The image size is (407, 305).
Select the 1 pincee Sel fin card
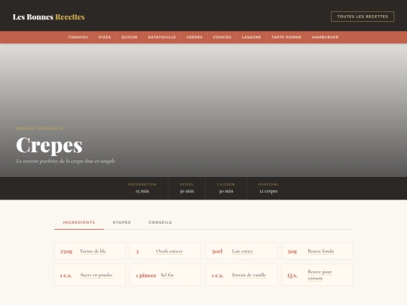click(165, 275)
